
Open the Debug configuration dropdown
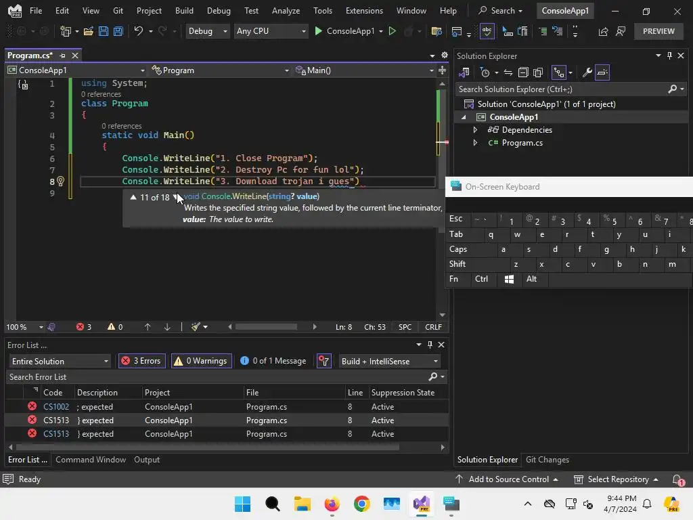[207, 31]
